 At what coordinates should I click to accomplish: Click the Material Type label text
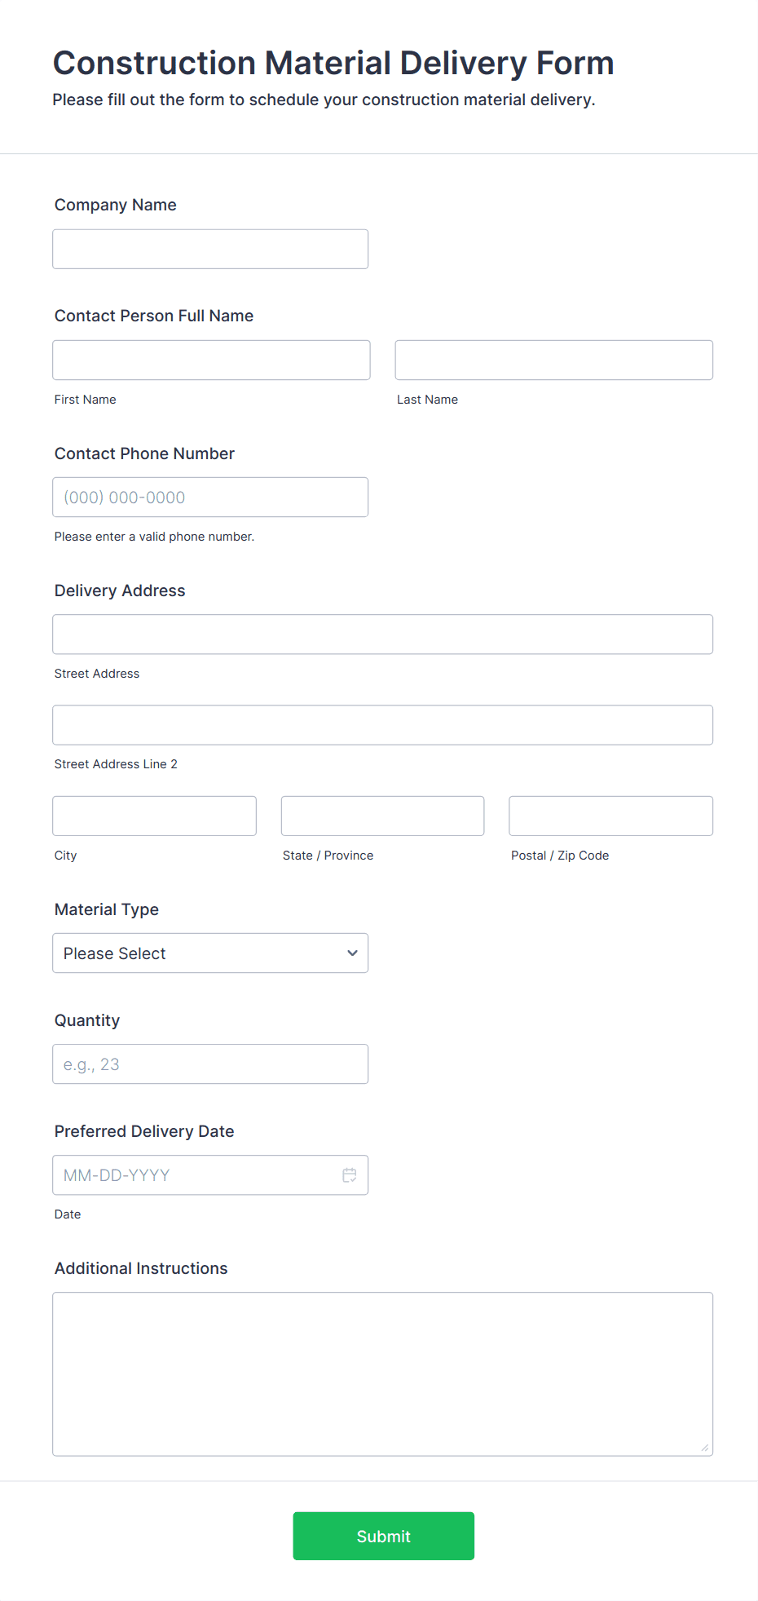(106, 909)
